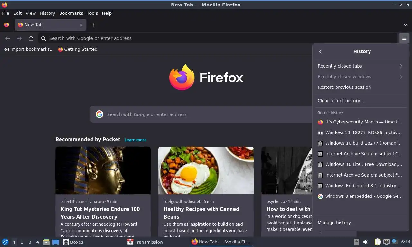Click Healthy Recipes with Canned Beans headline

pos(201,213)
